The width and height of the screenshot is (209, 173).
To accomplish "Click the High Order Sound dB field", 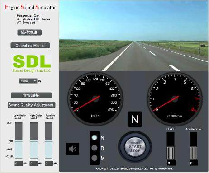I will tap(33, 164).
